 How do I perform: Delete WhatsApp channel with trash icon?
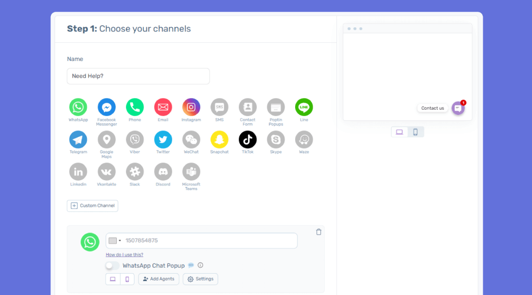click(319, 232)
